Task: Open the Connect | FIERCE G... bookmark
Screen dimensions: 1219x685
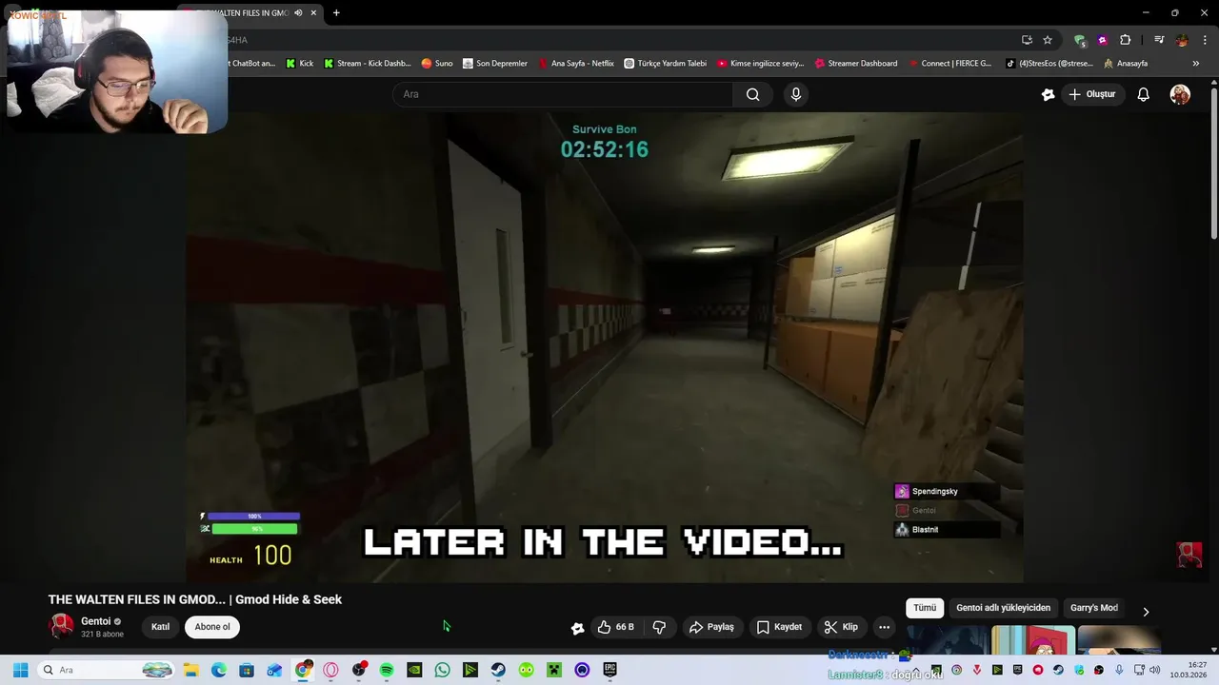Action: click(949, 64)
